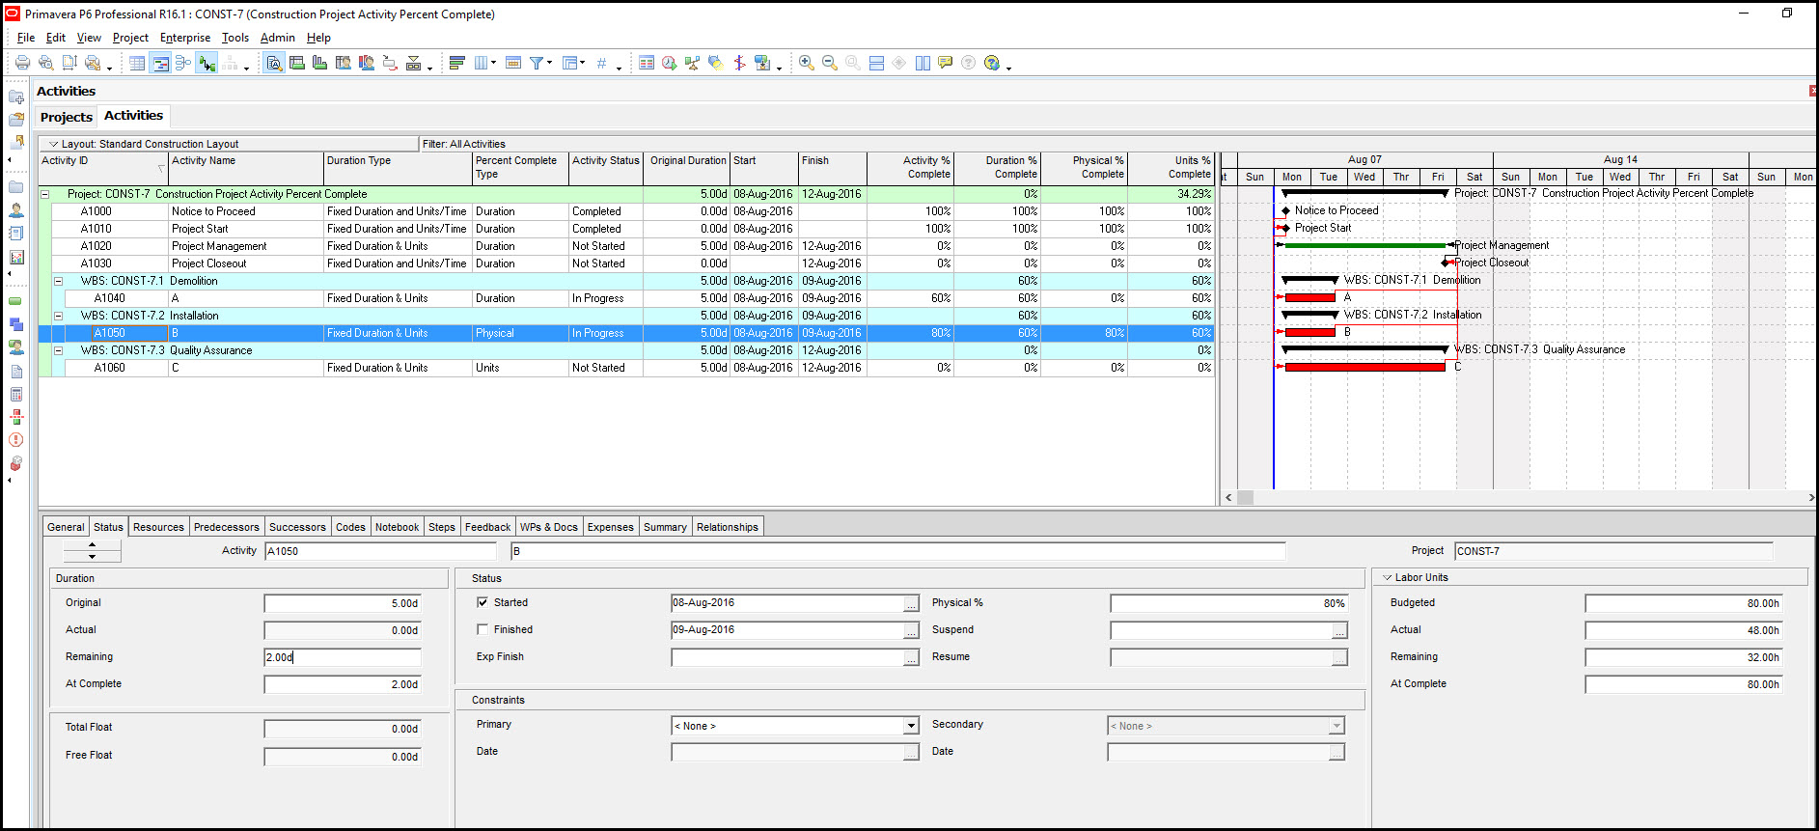Select the A1060 activity row
The height and width of the screenshot is (831, 1819).
(x=625, y=368)
